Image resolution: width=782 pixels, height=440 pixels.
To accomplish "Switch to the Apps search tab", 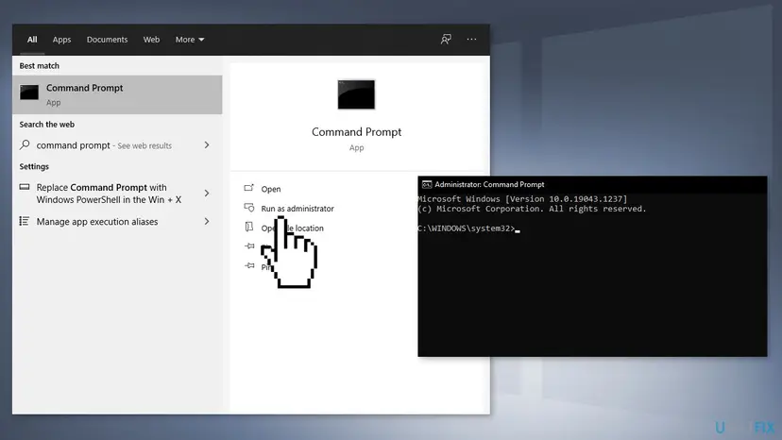I will coord(61,40).
